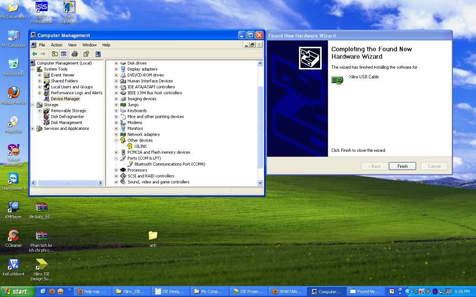Select the XILINX unknown device entry
Screen dimensions: 476x297
[x=140, y=146]
